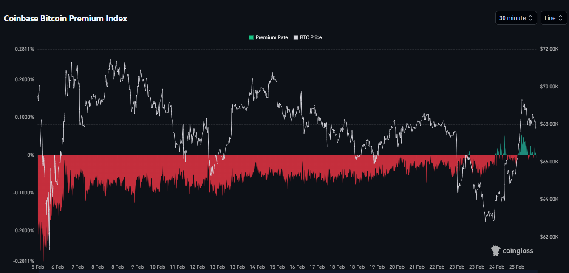
Task: Click the $62.00K label on the right axis
Action: pyautogui.click(x=549, y=237)
